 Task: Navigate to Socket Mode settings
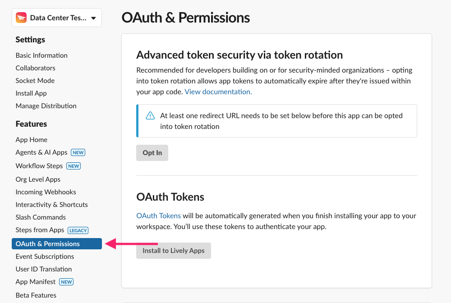pos(35,81)
